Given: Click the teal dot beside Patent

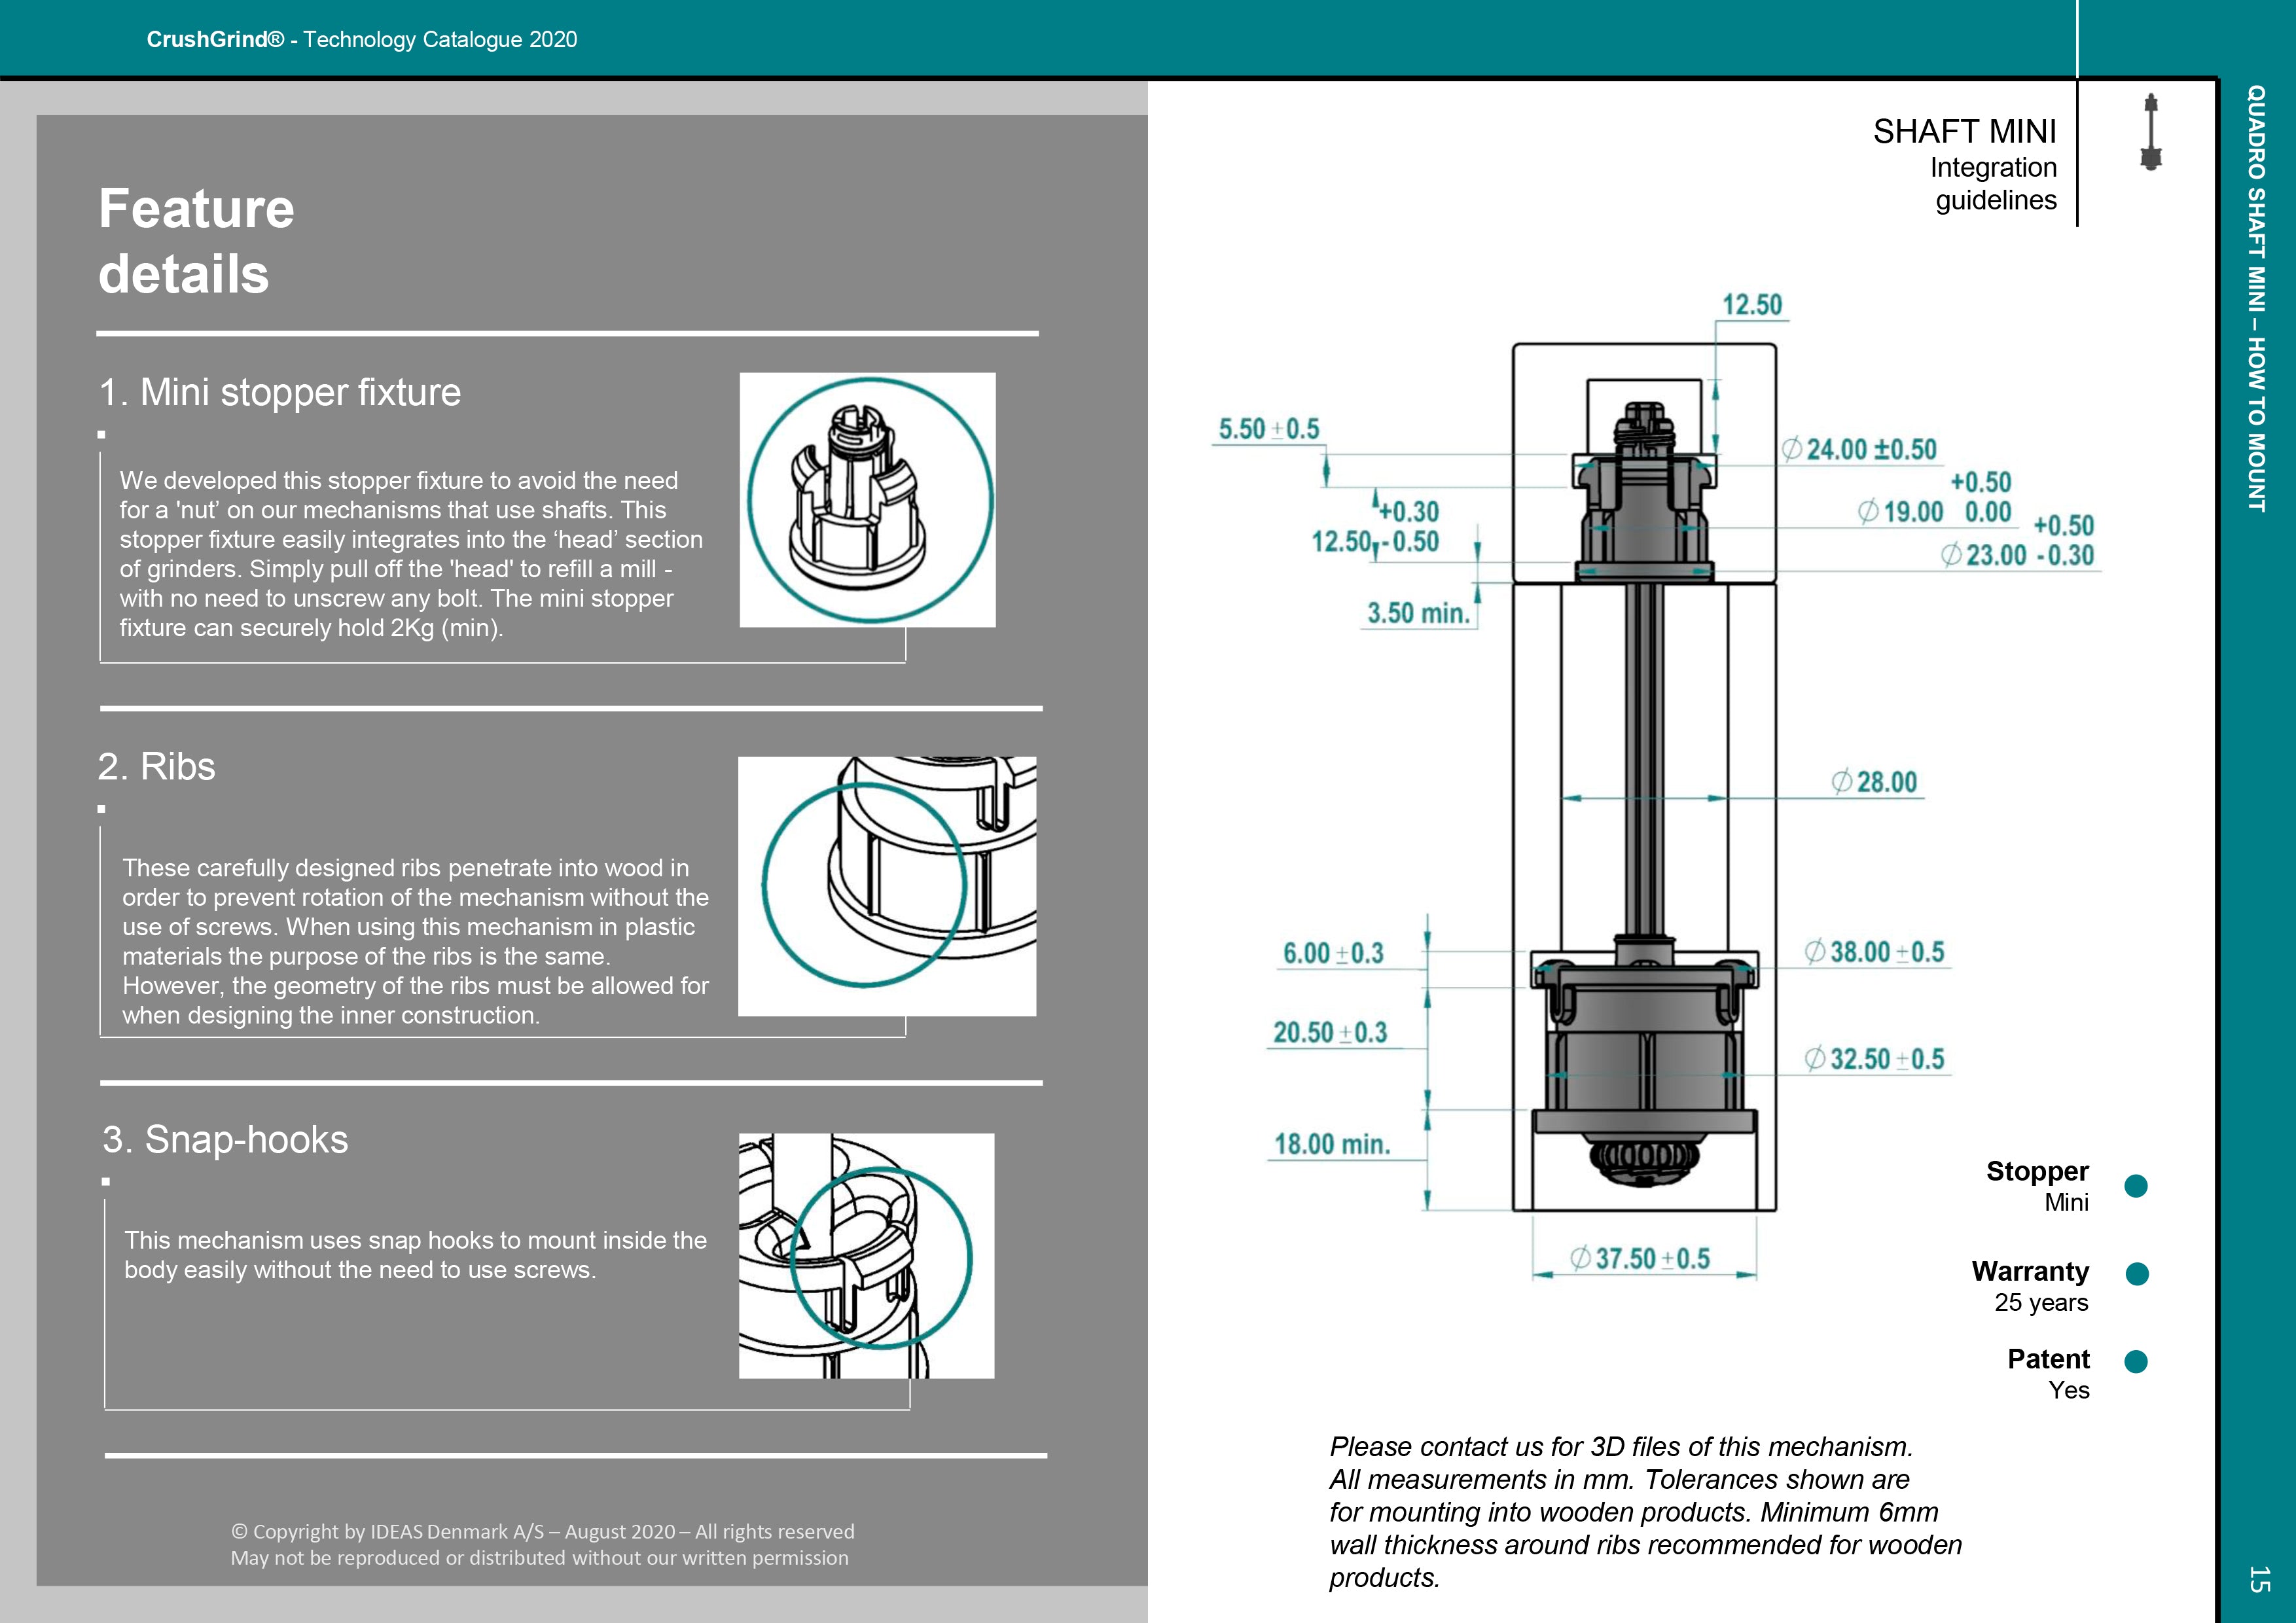Looking at the screenshot, I should (2136, 1361).
